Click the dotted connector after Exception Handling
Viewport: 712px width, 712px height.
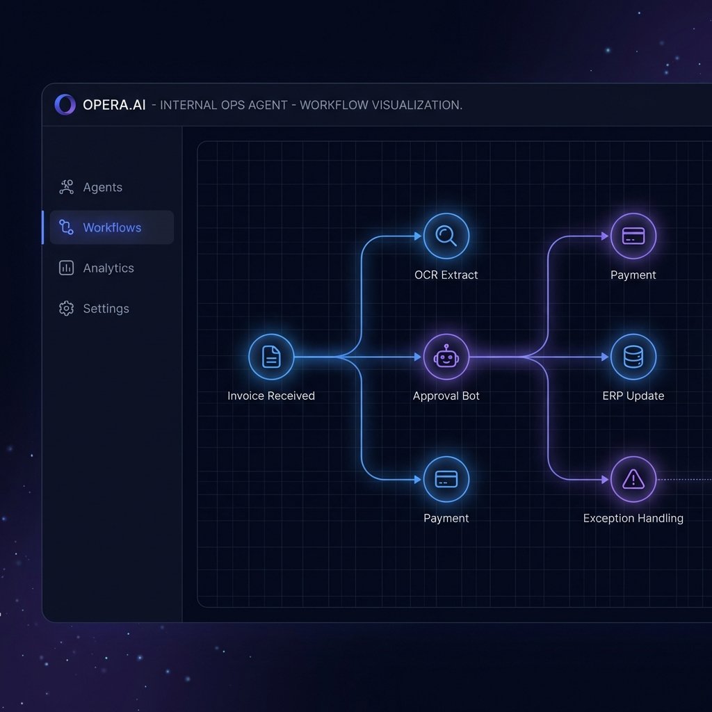pos(688,479)
